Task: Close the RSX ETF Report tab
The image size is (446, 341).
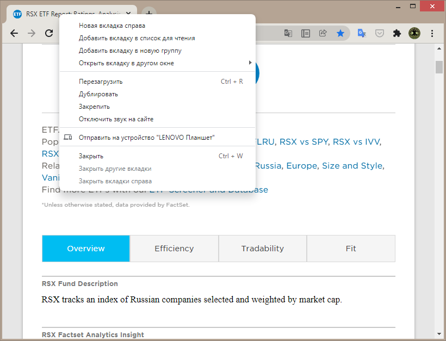Action: pos(128,14)
